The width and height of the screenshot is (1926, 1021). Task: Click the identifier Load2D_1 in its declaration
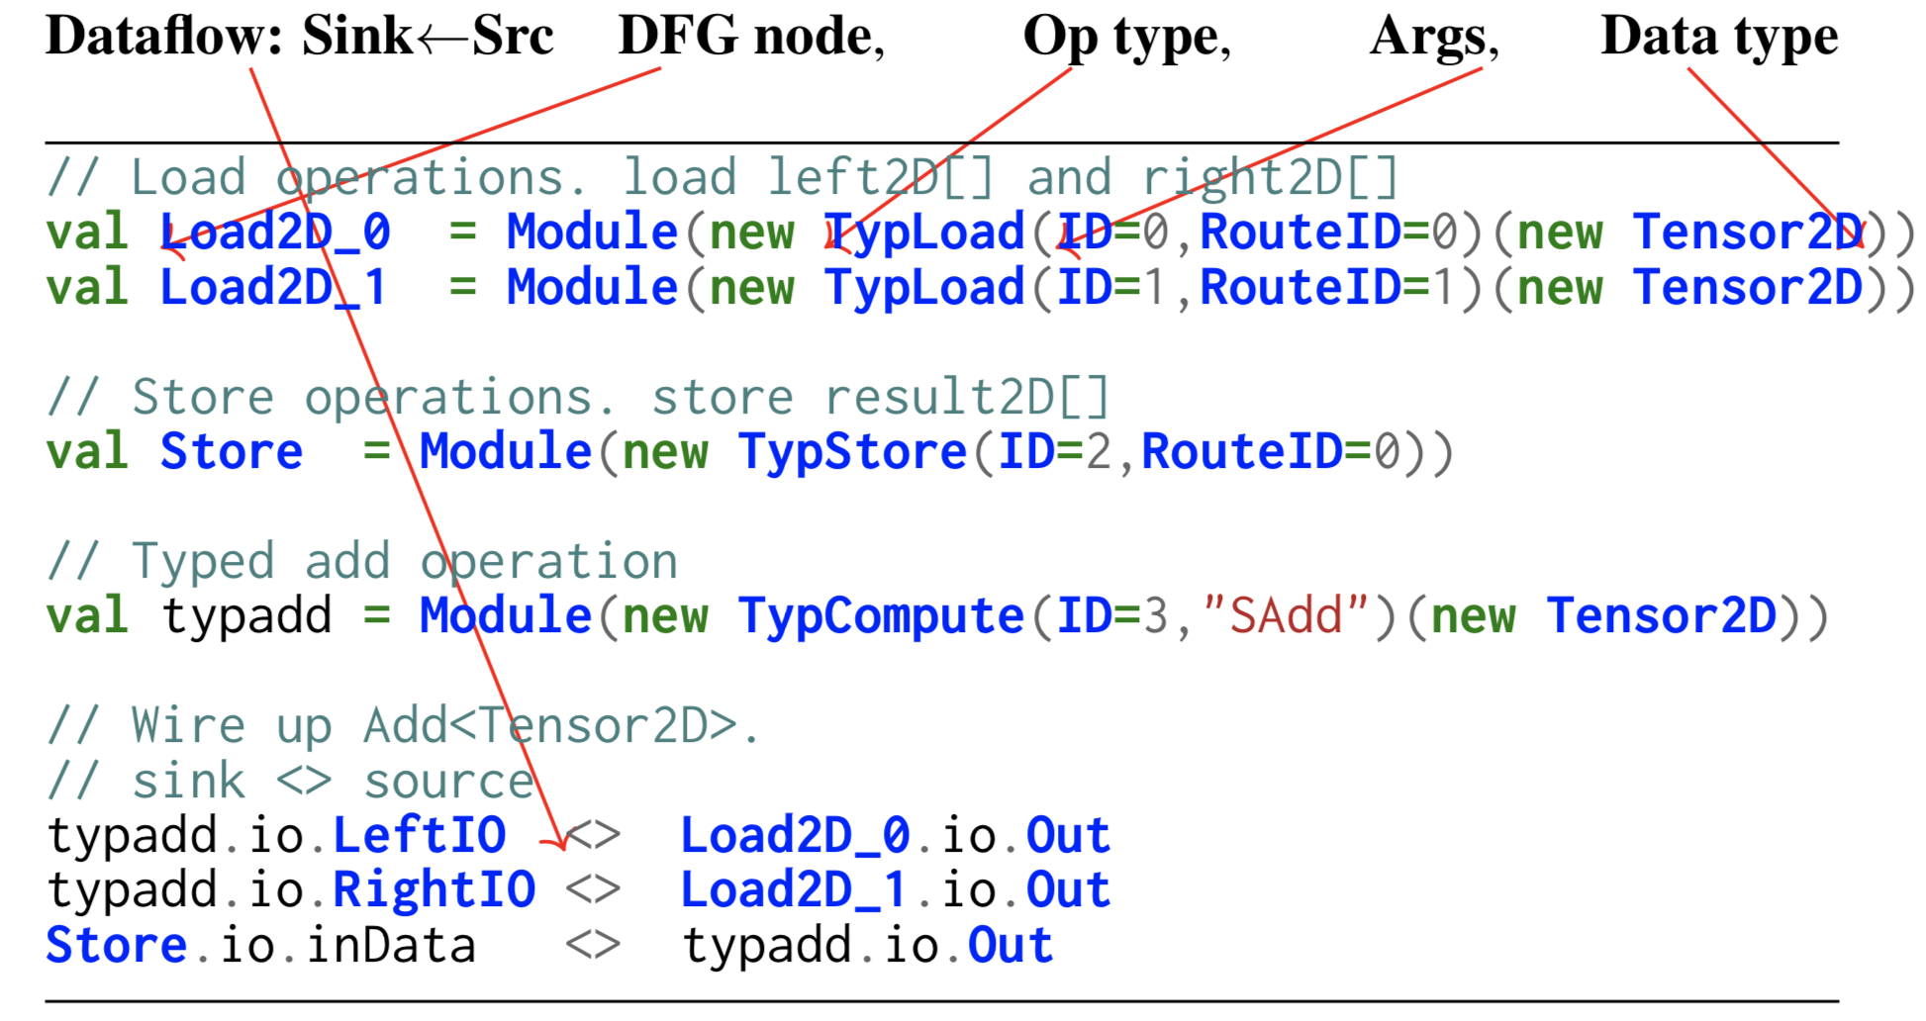pyautogui.click(x=273, y=288)
